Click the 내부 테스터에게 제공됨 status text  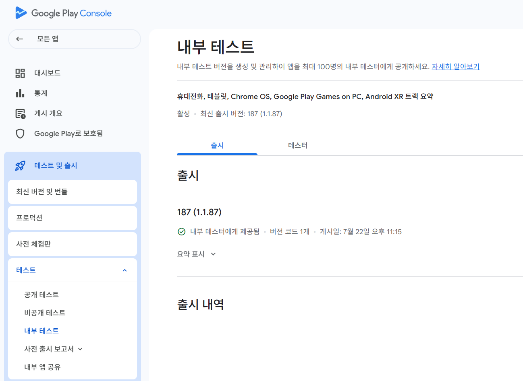coord(225,232)
